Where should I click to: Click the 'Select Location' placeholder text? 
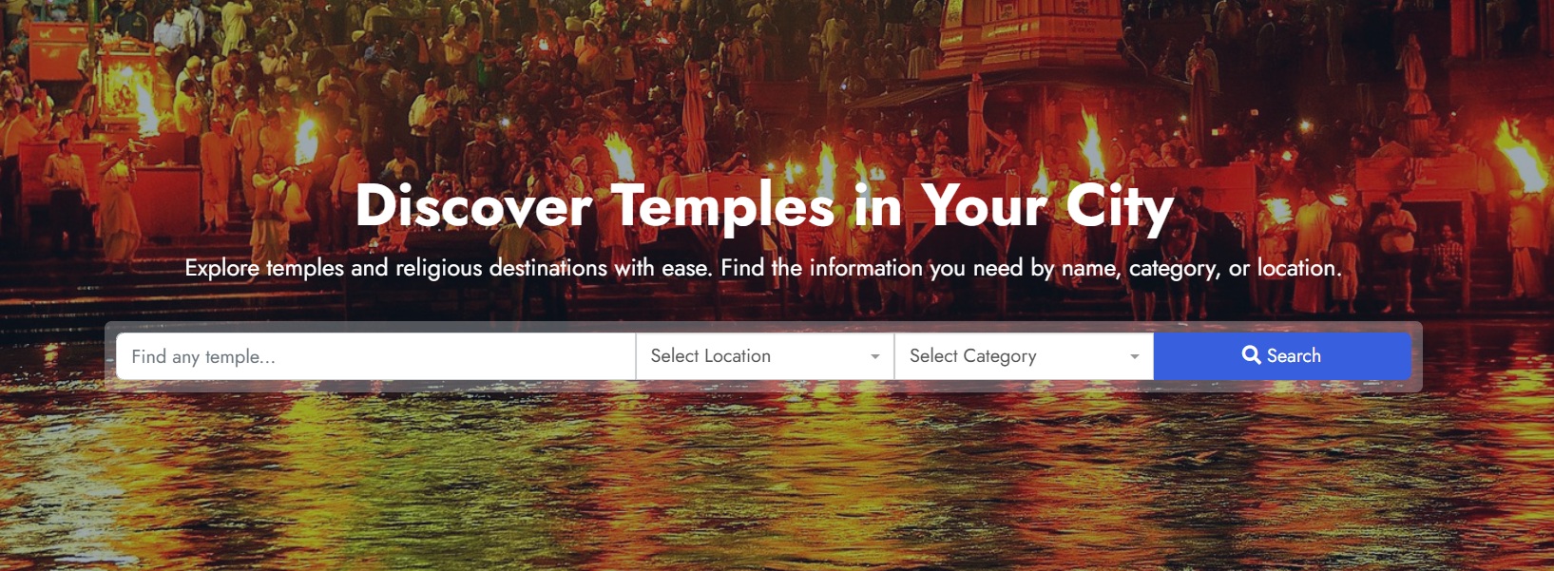[710, 356]
